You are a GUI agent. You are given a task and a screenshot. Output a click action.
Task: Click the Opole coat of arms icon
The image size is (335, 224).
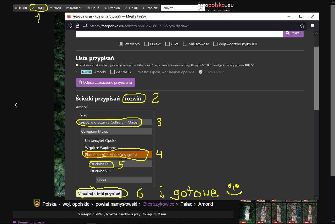click(37, 204)
